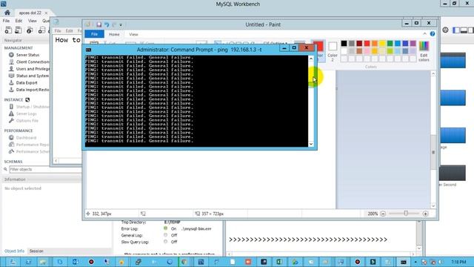This screenshot has height=267, width=474.
Task: Toggle Workbench bottom output panel visibility
Action: [x=464, y=30]
